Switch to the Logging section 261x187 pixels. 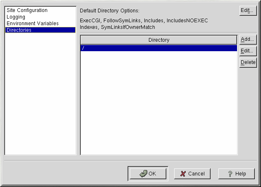click(x=16, y=17)
